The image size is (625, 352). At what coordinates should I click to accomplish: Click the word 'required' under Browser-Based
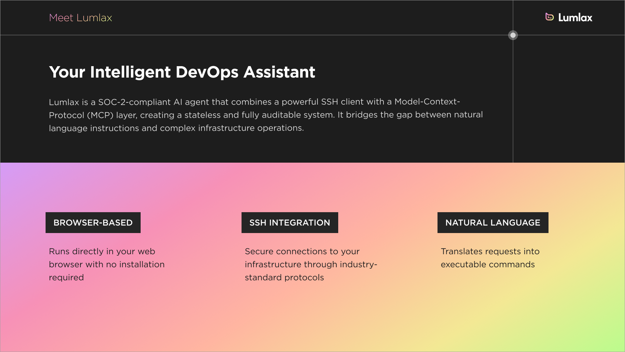click(66, 277)
